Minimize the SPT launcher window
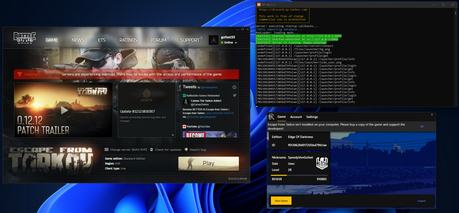Screen dimensions: 459x213 [423, 115]
